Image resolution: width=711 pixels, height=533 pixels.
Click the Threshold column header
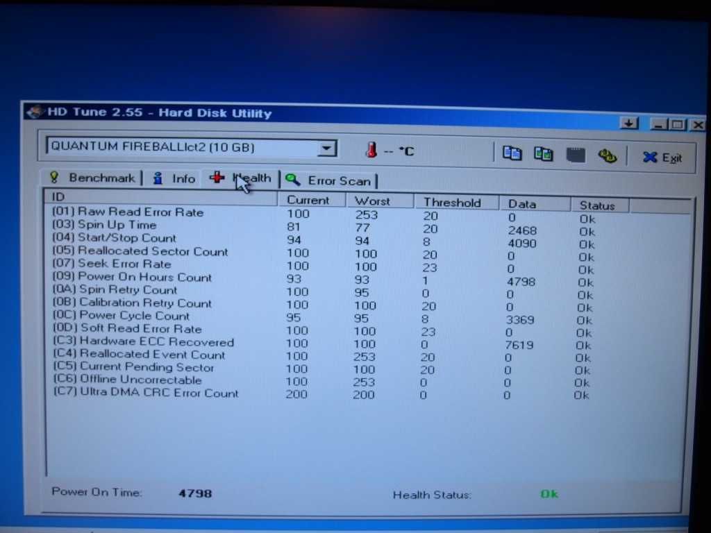[456, 203]
